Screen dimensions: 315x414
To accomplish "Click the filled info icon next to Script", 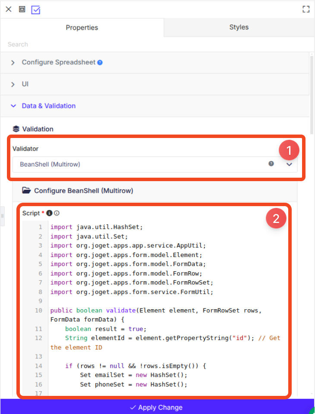I will point(49,213).
